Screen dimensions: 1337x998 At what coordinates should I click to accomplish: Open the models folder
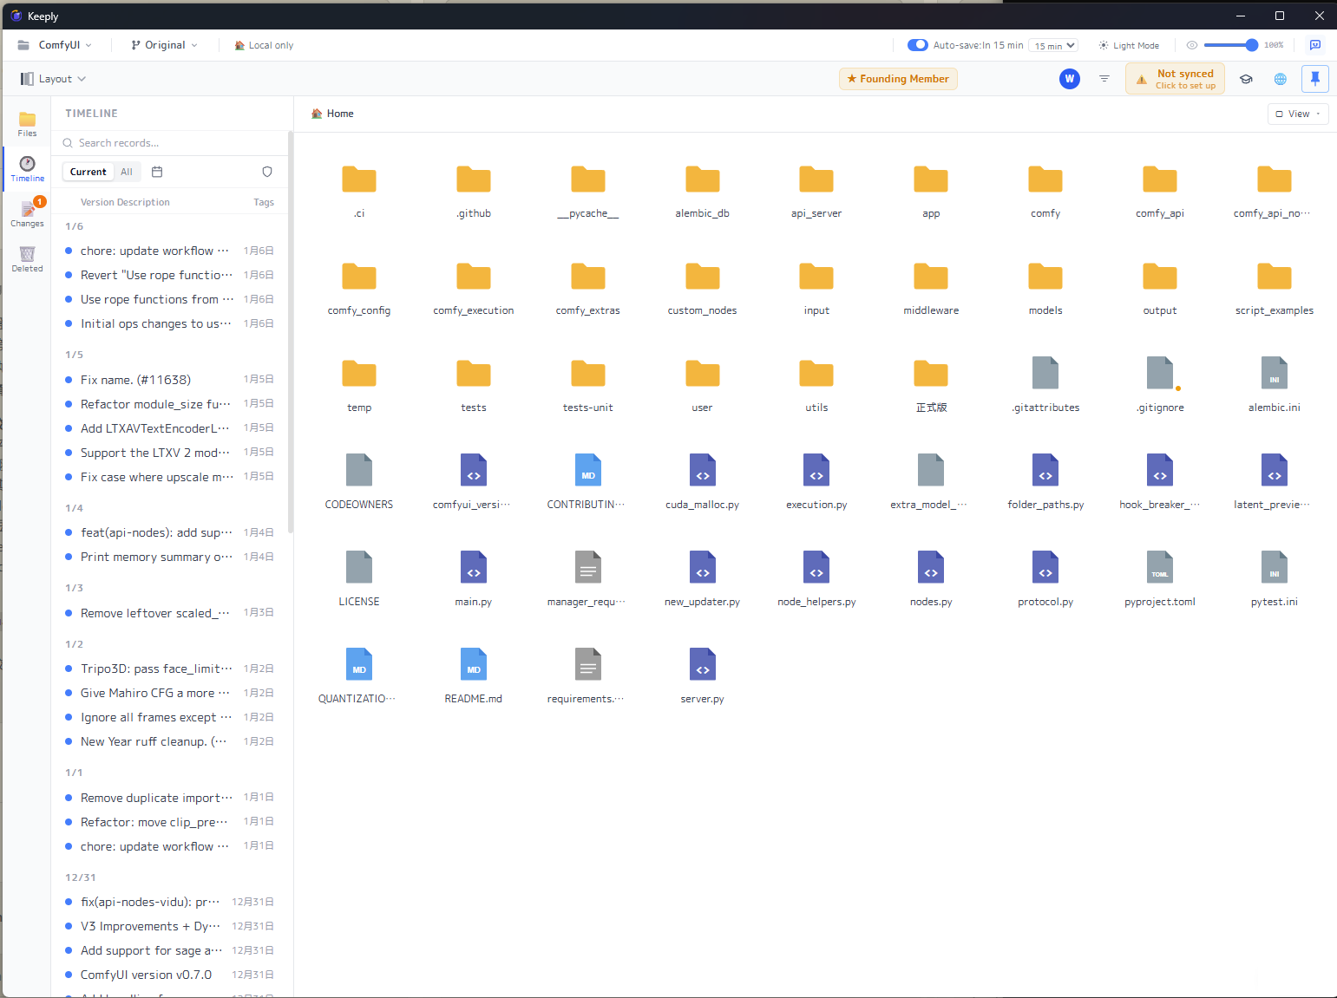[x=1045, y=290]
